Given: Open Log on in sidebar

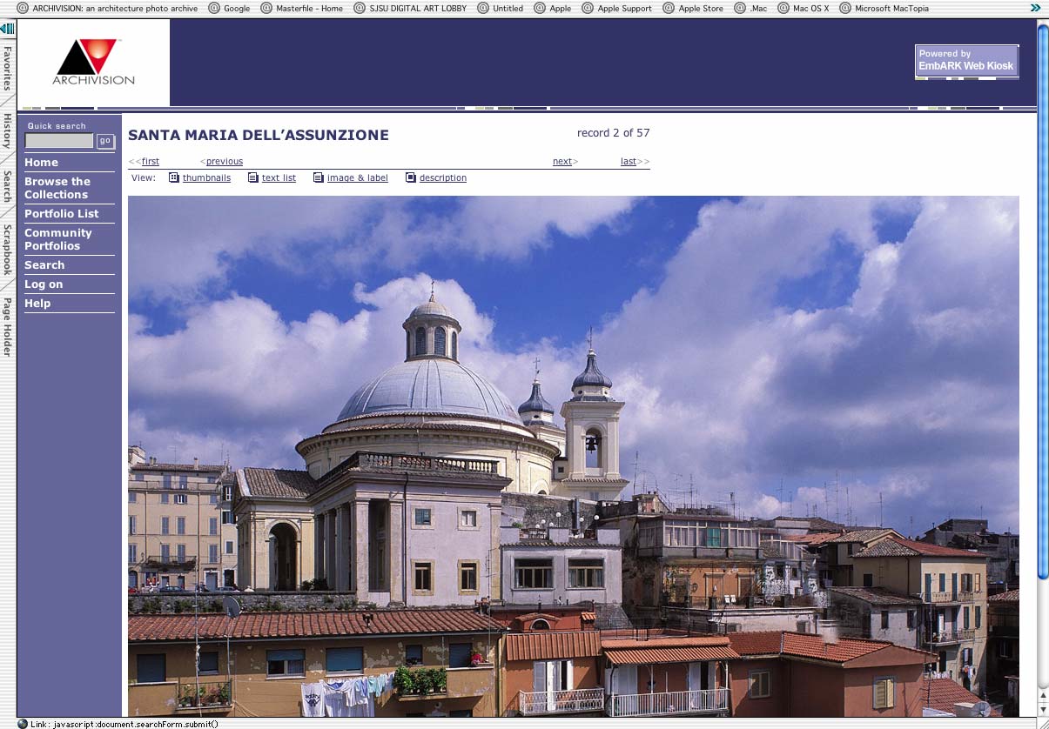Looking at the screenshot, I should [44, 284].
